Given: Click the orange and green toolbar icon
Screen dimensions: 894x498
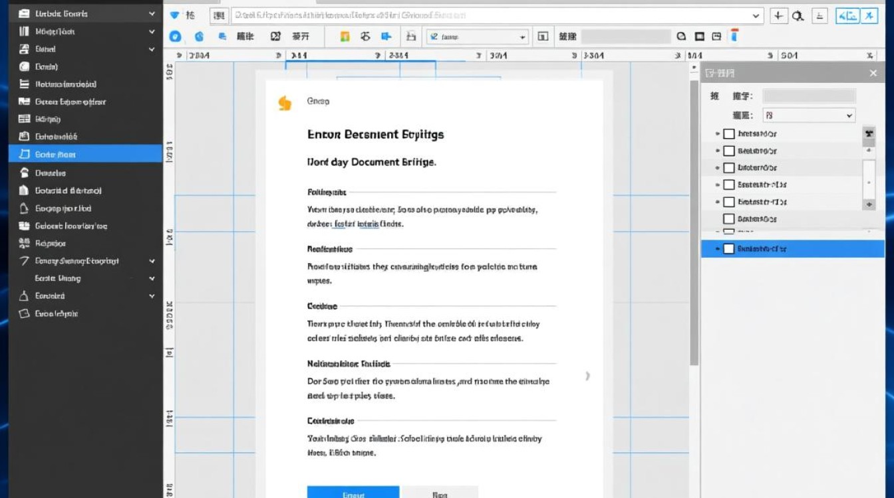Looking at the screenshot, I should click(x=345, y=37).
